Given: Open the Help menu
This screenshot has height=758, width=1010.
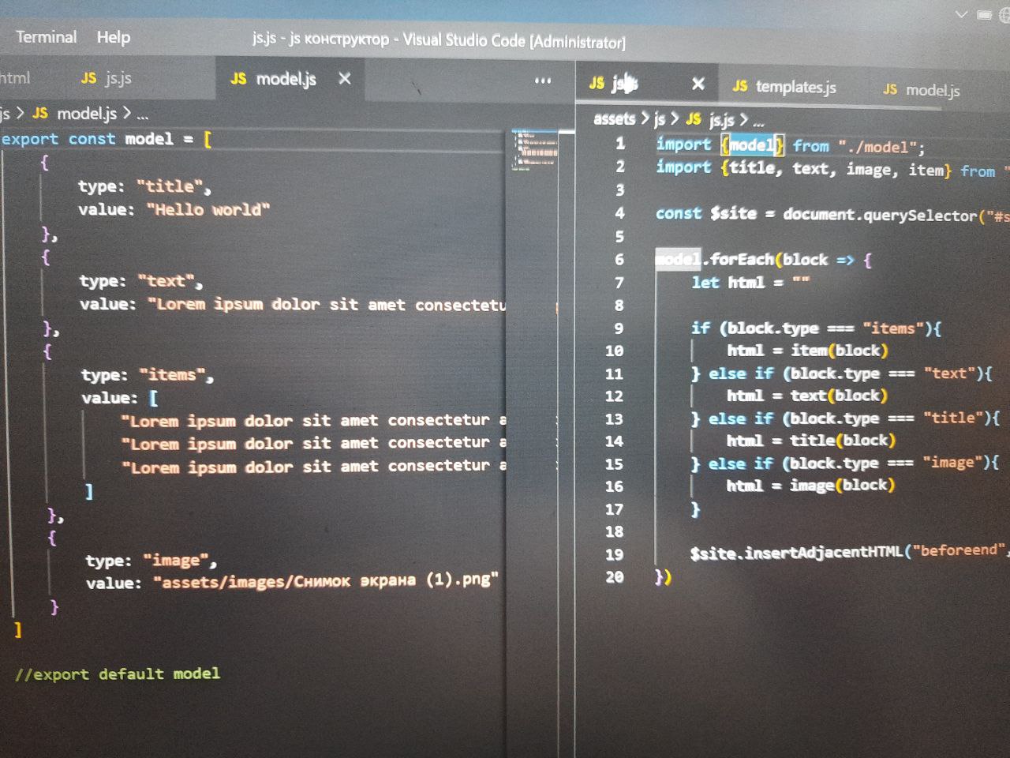Looking at the screenshot, I should click(x=114, y=37).
